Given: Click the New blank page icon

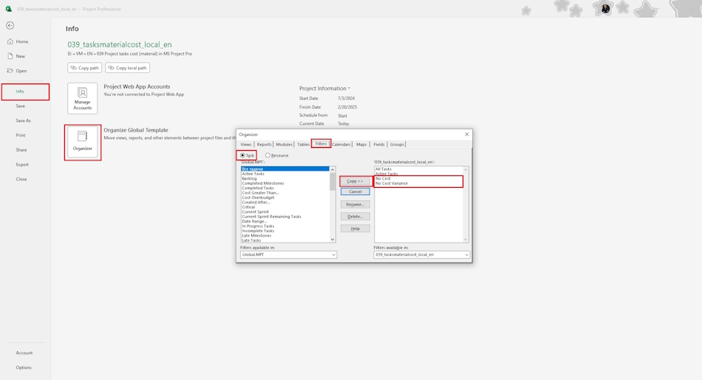Looking at the screenshot, I should click(x=10, y=56).
